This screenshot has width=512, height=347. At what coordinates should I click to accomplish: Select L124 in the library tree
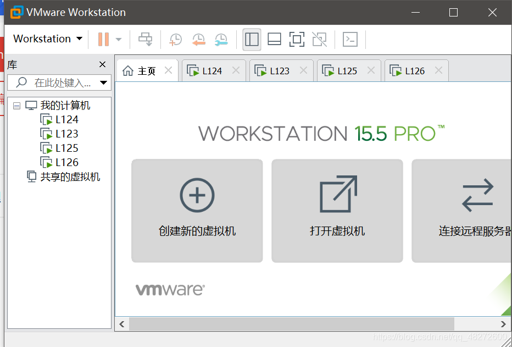pos(67,119)
